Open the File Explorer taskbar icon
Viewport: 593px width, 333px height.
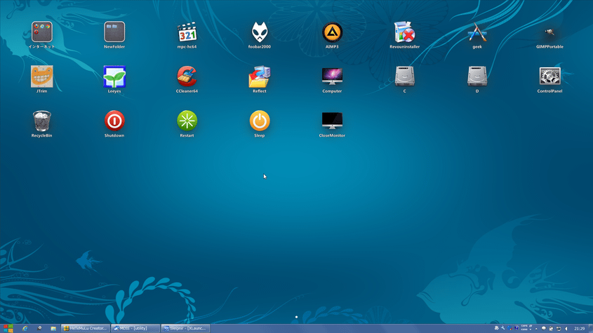tap(53, 329)
